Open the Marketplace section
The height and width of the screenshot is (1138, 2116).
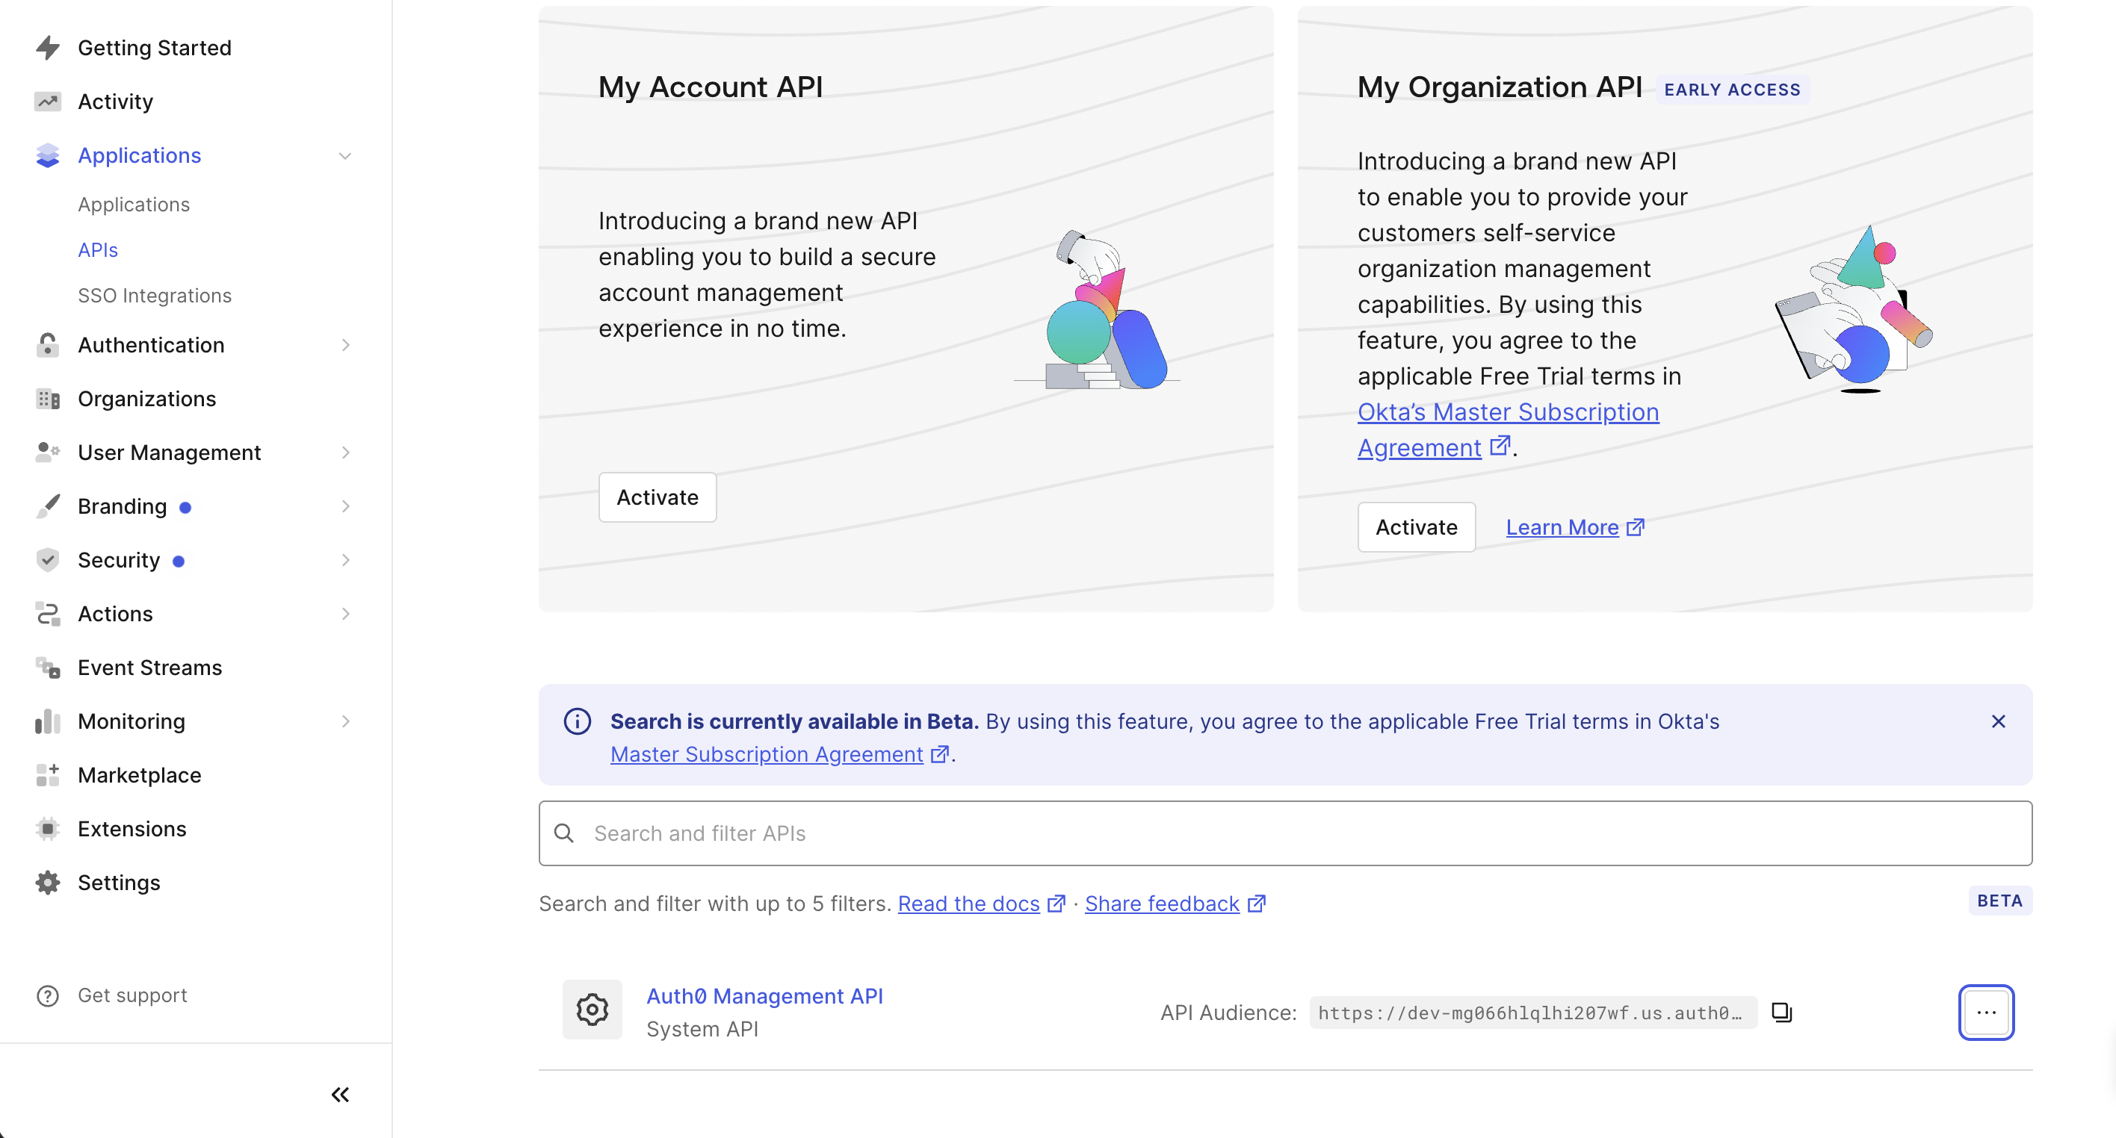(x=140, y=775)
